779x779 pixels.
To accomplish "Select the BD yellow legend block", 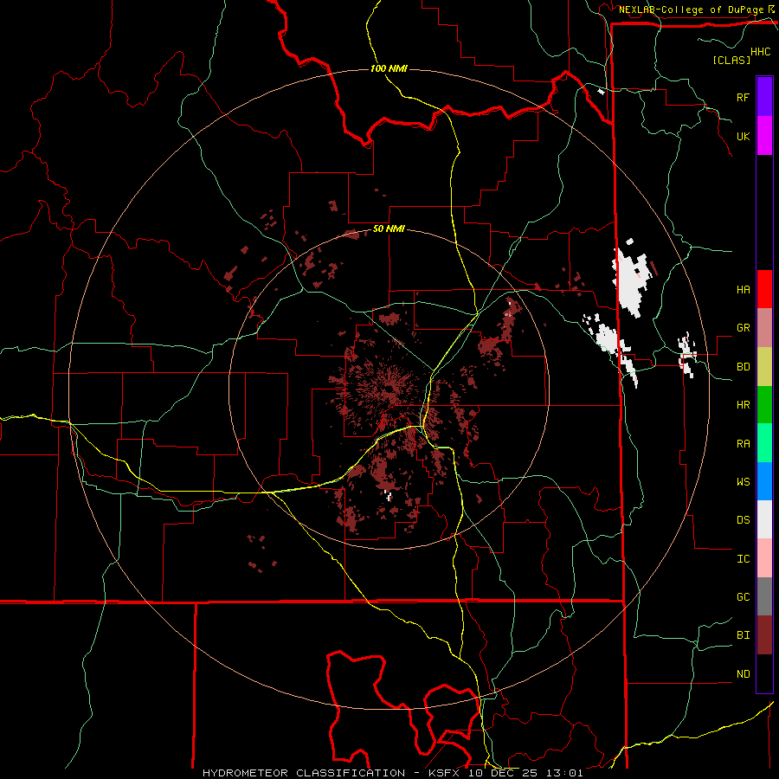I will click(764, 366).
